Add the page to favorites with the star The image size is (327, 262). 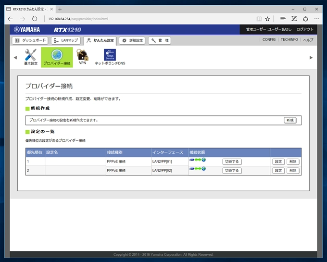(x=267, y=19)
